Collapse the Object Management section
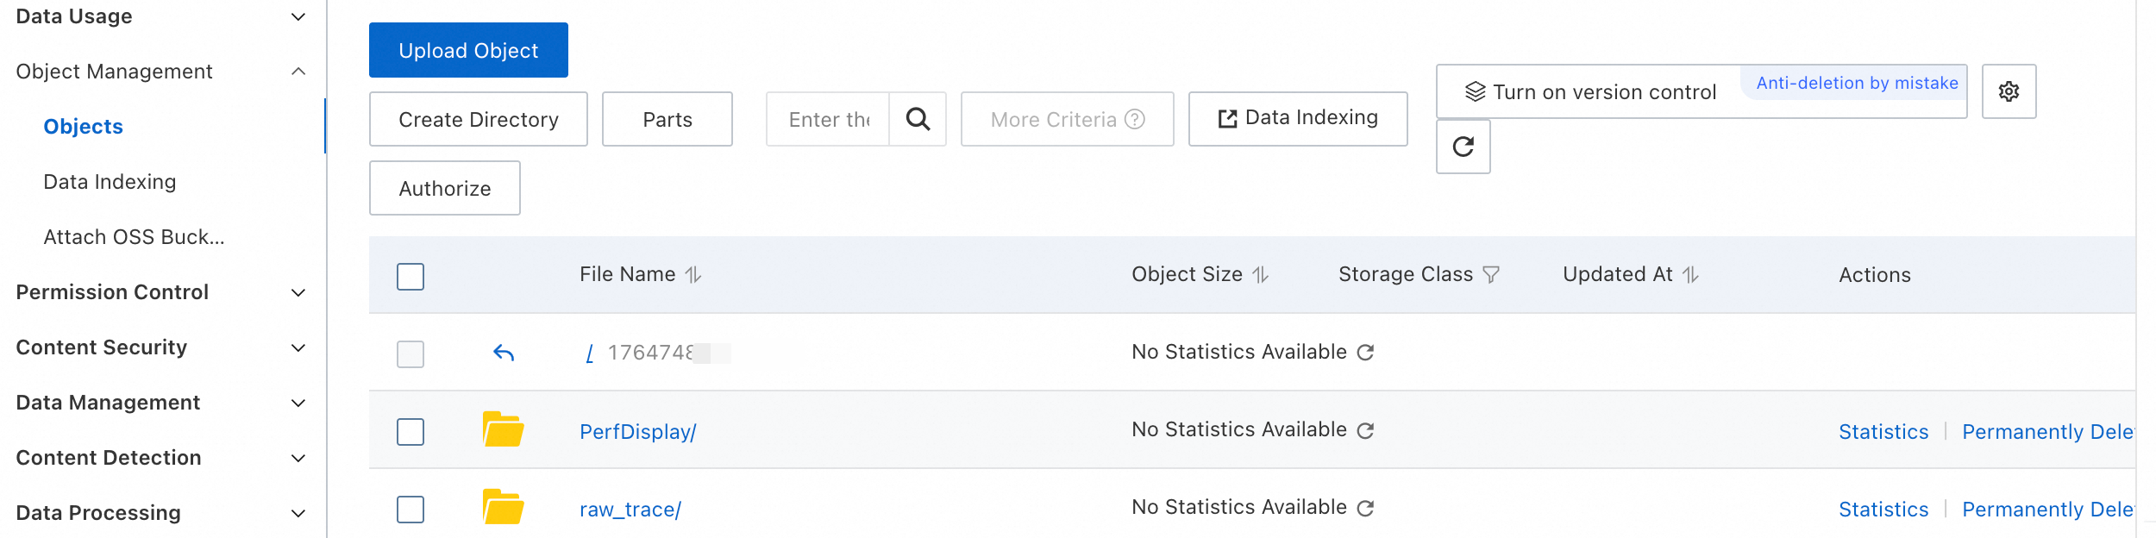Image resolution: width=2156 pixels, height=538 pixels. [298, 72]
